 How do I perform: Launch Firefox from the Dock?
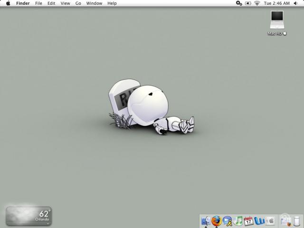point(217,220)
